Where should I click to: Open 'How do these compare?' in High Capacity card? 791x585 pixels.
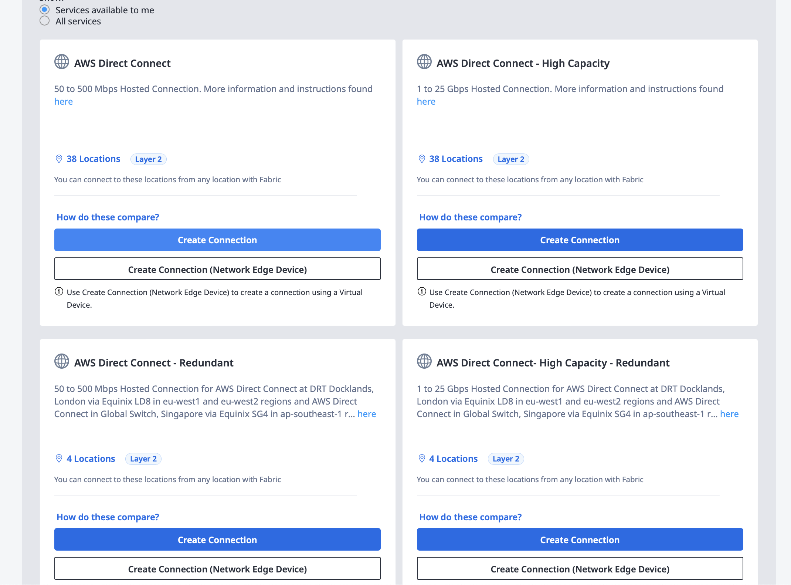click(471, 217)
